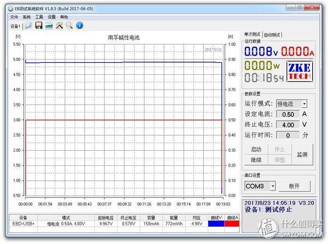Screen dimensions: 328x244
Task: Click the 断开 disconnect button
Action: tap(294, 186)
